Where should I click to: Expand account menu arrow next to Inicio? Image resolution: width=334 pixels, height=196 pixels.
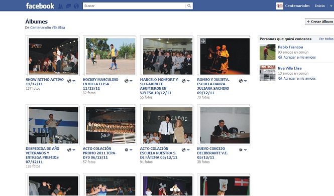point(331,6)
